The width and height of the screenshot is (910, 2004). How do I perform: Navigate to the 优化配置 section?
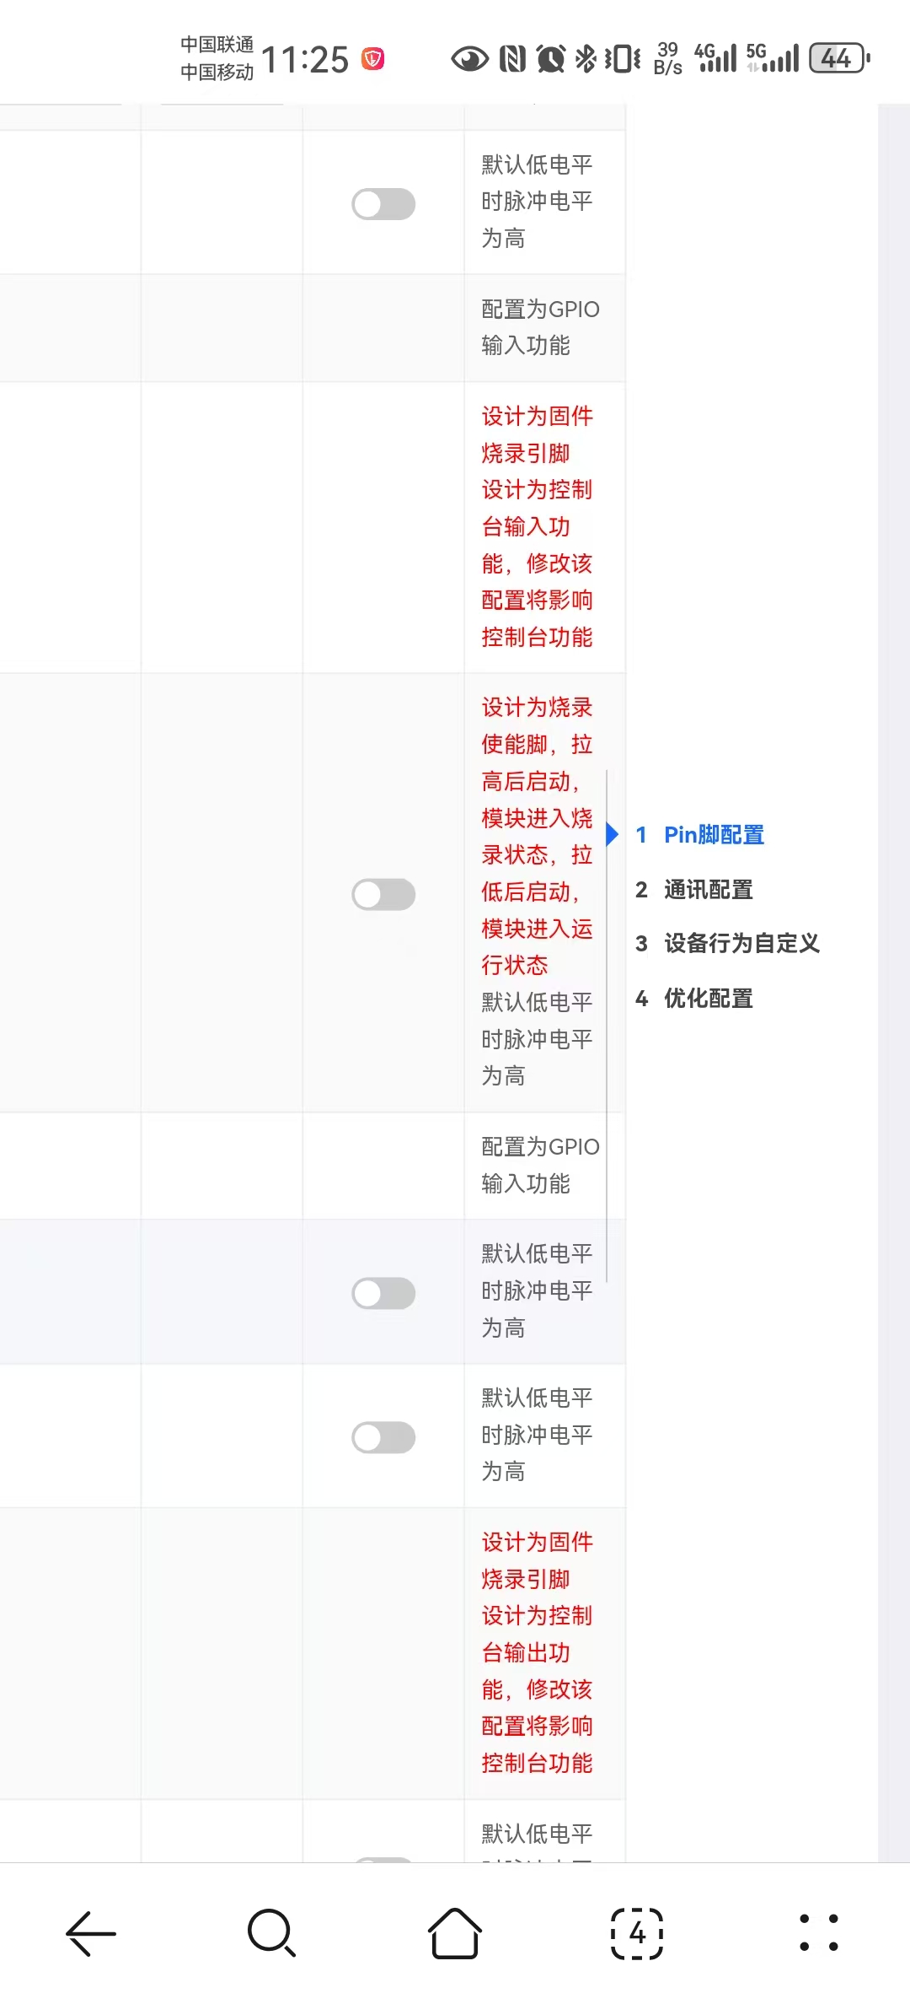pos(708,999)
